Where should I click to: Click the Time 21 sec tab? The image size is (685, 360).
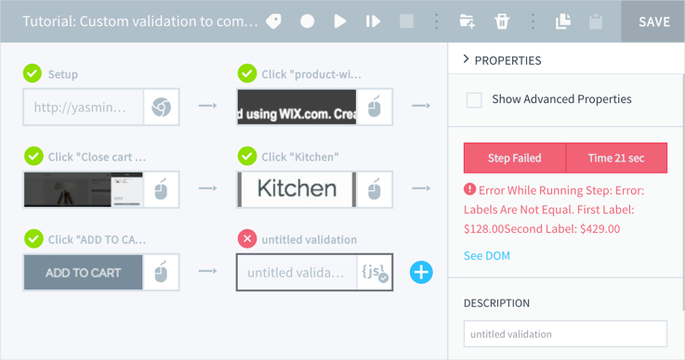pyautogui.click(x=616, y=158)
